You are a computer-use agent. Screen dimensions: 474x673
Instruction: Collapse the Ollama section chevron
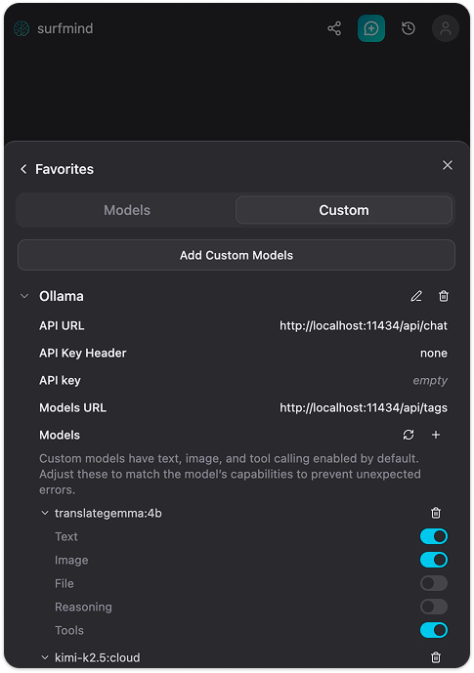24,296
